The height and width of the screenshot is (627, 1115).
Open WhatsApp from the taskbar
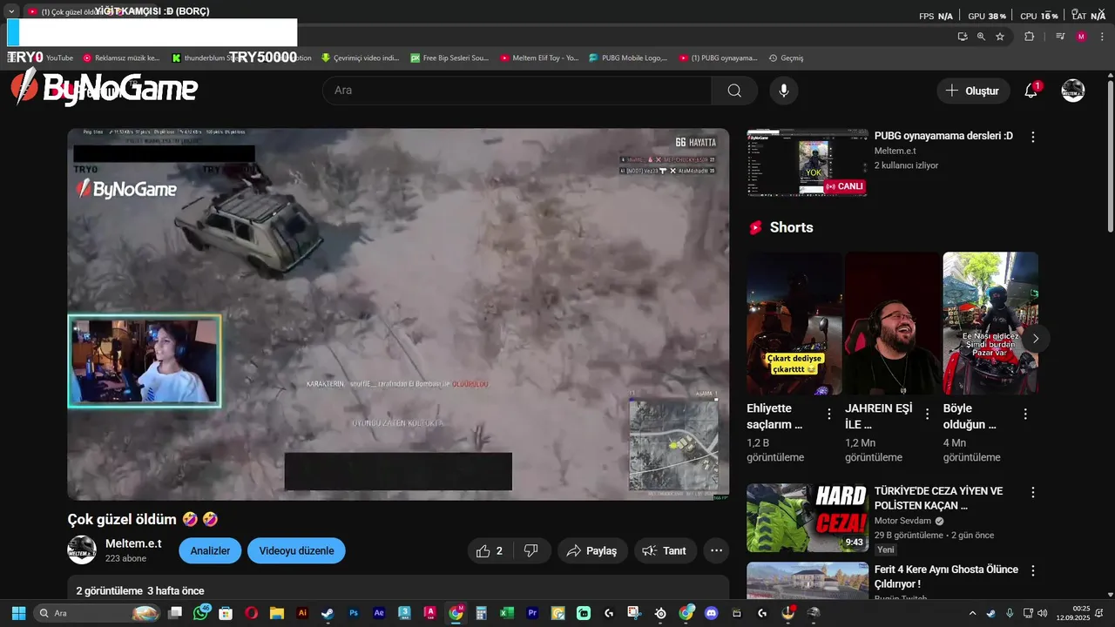pyautogui.click(x=201, y=613)
